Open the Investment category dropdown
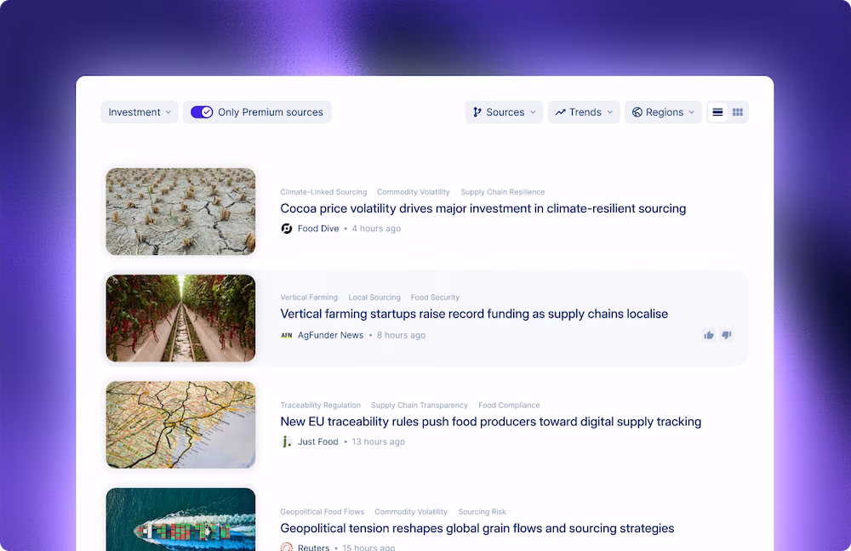This screenshot has height=551, width=851. tap(140, 112)
